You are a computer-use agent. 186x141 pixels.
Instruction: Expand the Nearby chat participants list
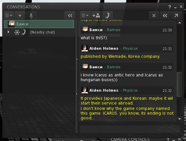[8, 32]
